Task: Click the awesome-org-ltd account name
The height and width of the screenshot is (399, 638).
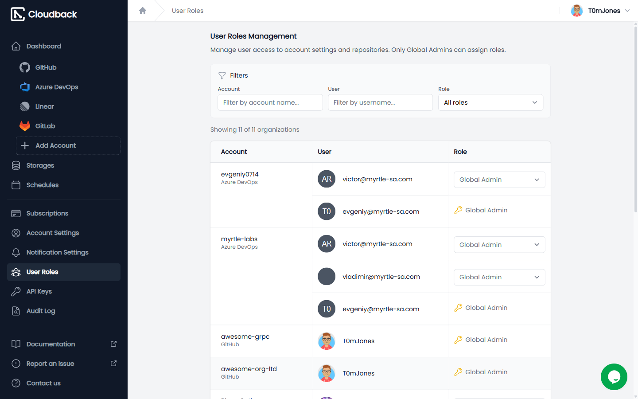Action: point(249,369)
